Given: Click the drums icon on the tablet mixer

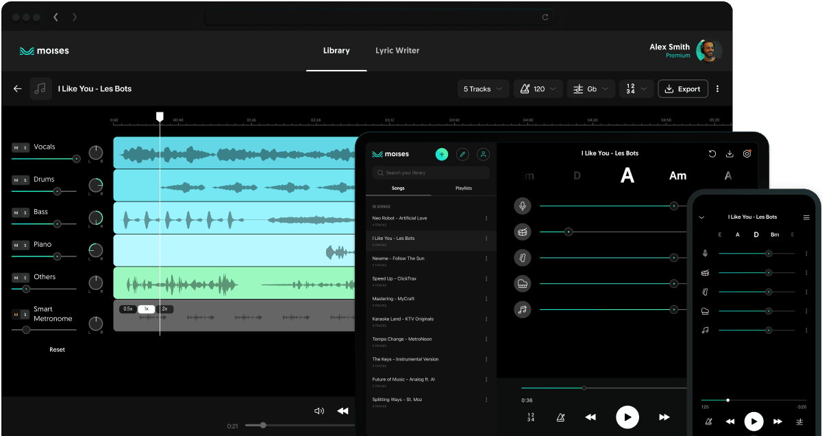Looking at the screenshot, I should [523, 232].
